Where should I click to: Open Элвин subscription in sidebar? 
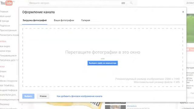point(3,71)
